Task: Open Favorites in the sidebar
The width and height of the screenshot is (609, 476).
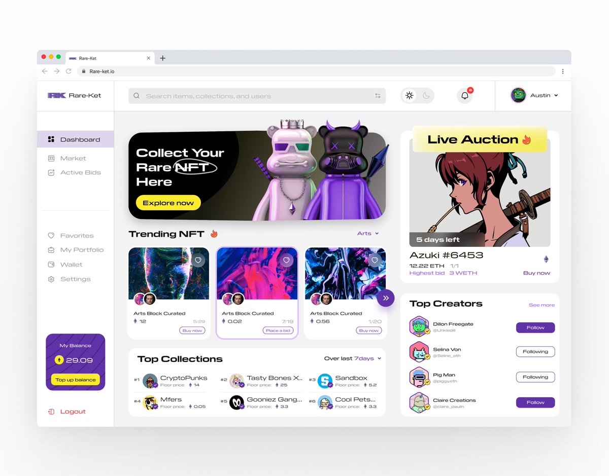Action: [x=71, y=236]
